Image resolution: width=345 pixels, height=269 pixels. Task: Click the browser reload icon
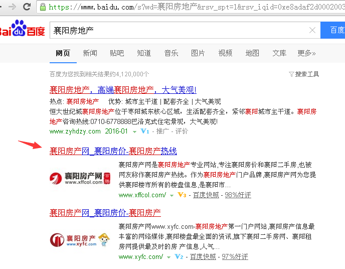tap(27, 7)
